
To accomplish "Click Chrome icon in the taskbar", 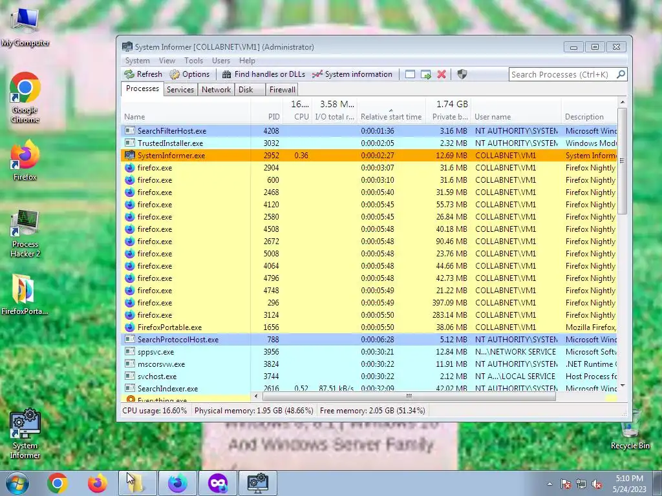I will pos(58,483).
